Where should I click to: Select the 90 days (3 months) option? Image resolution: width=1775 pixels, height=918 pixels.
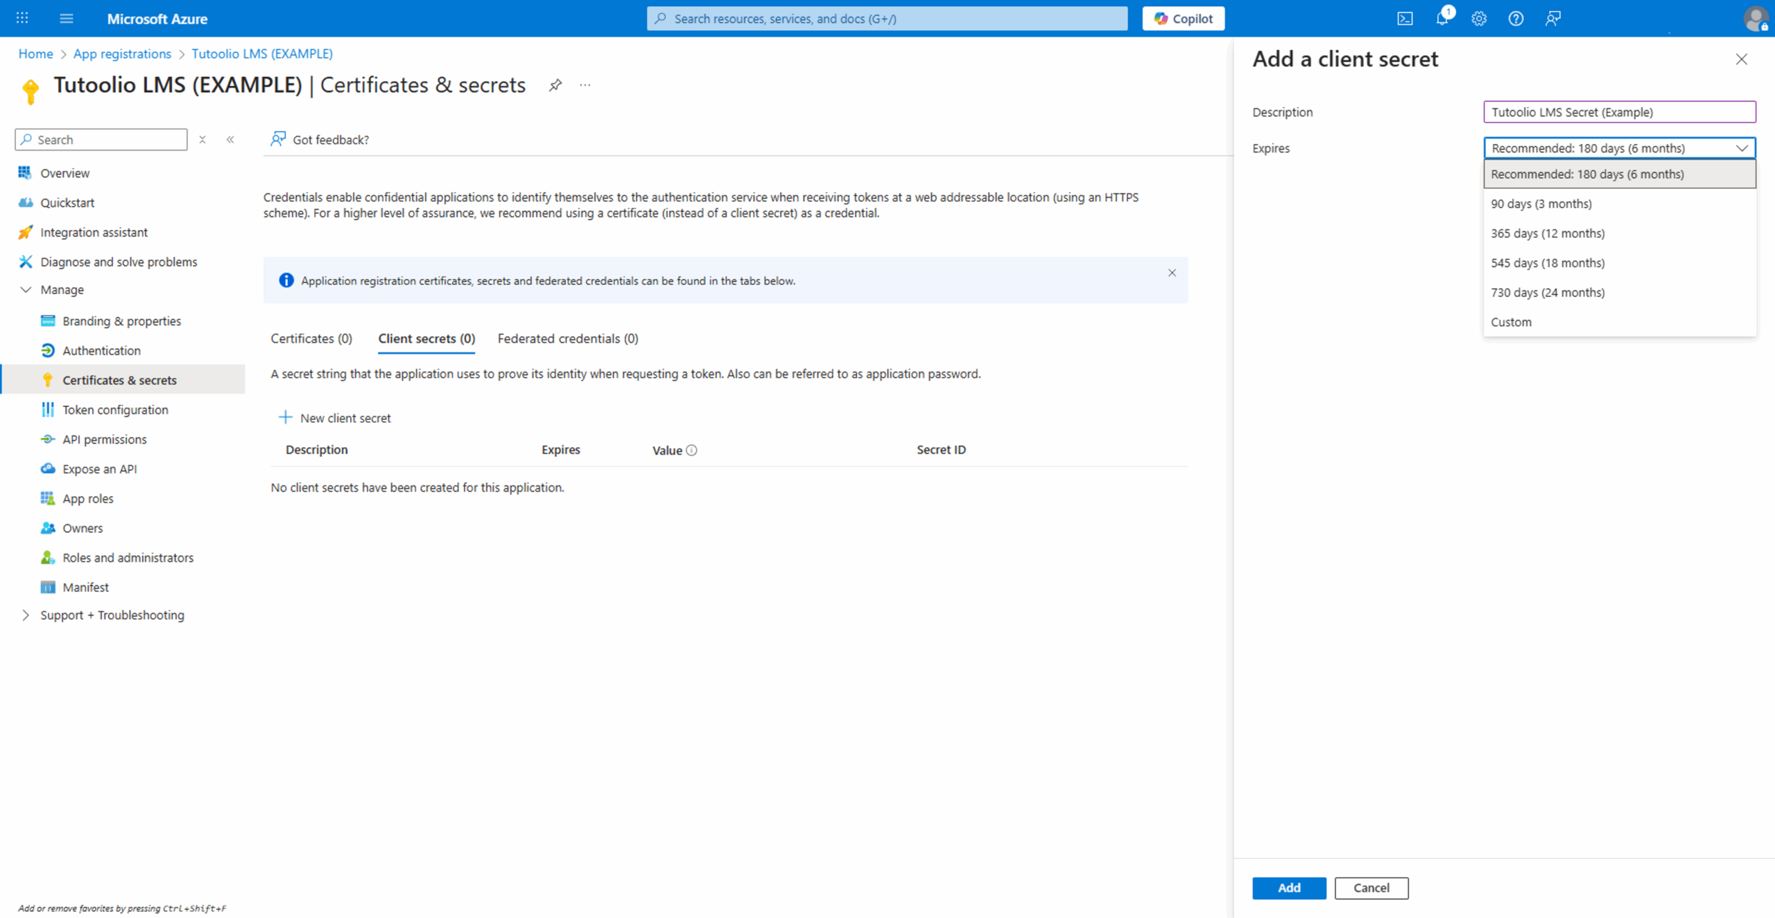click(x=1541, y=204)
